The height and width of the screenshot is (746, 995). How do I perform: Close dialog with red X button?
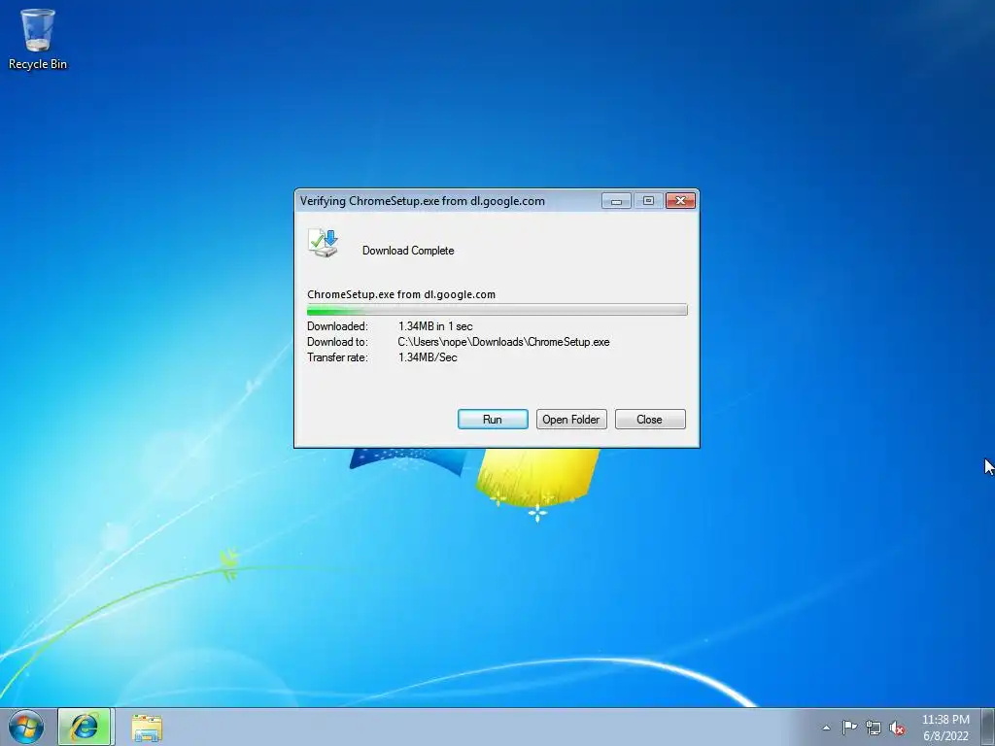(x=680, y=201)
